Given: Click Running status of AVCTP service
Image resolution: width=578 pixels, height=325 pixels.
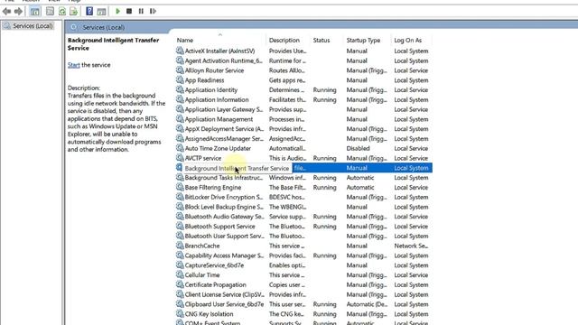Looking at the screenshot, I should (324, 158).
